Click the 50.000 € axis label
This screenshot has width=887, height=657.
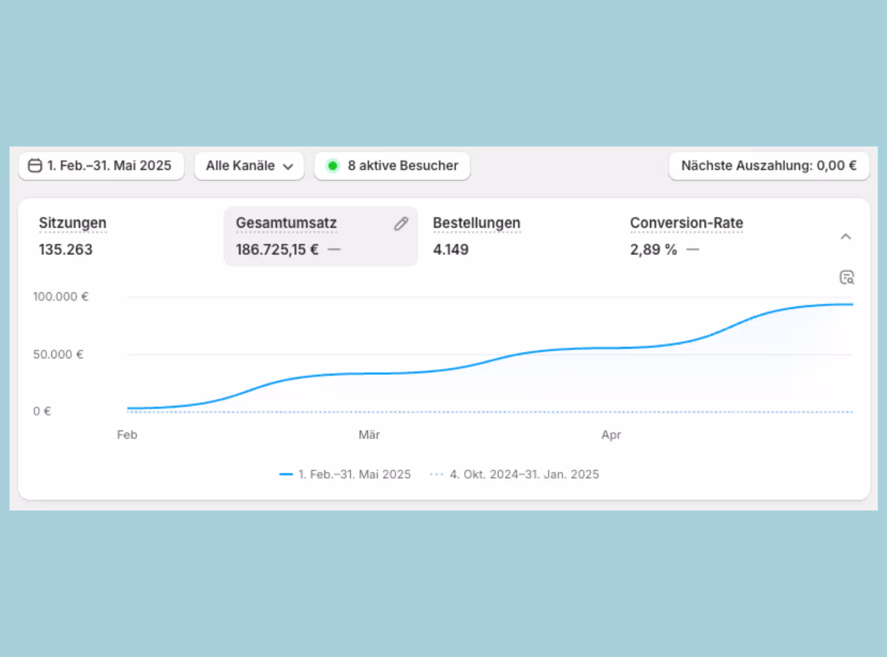point(58,355)
